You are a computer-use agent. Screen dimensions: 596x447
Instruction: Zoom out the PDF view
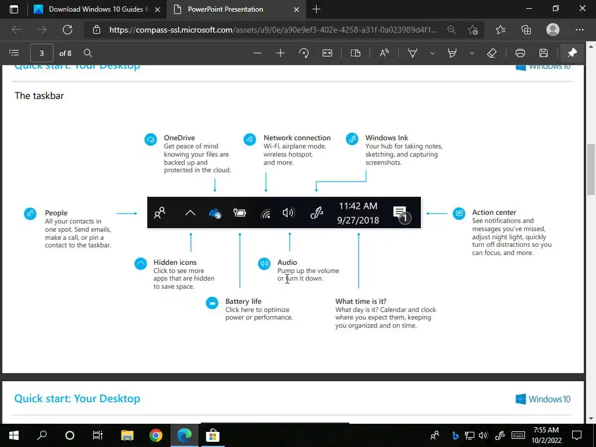click(257, 53)
